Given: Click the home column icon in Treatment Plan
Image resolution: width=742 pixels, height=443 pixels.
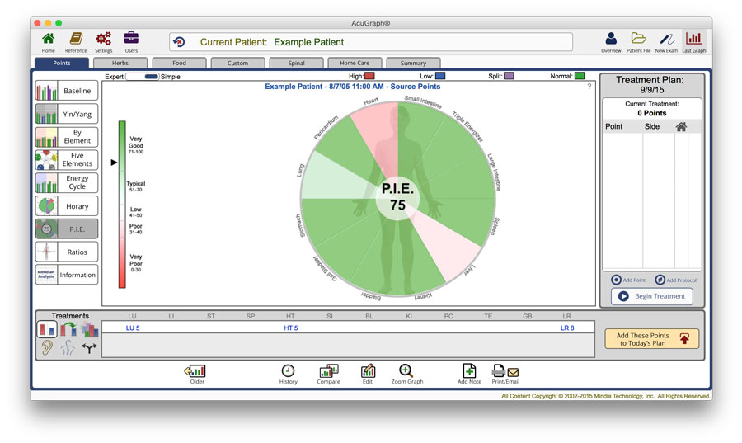Looking at the screenshot, I should tap(681, 126).
